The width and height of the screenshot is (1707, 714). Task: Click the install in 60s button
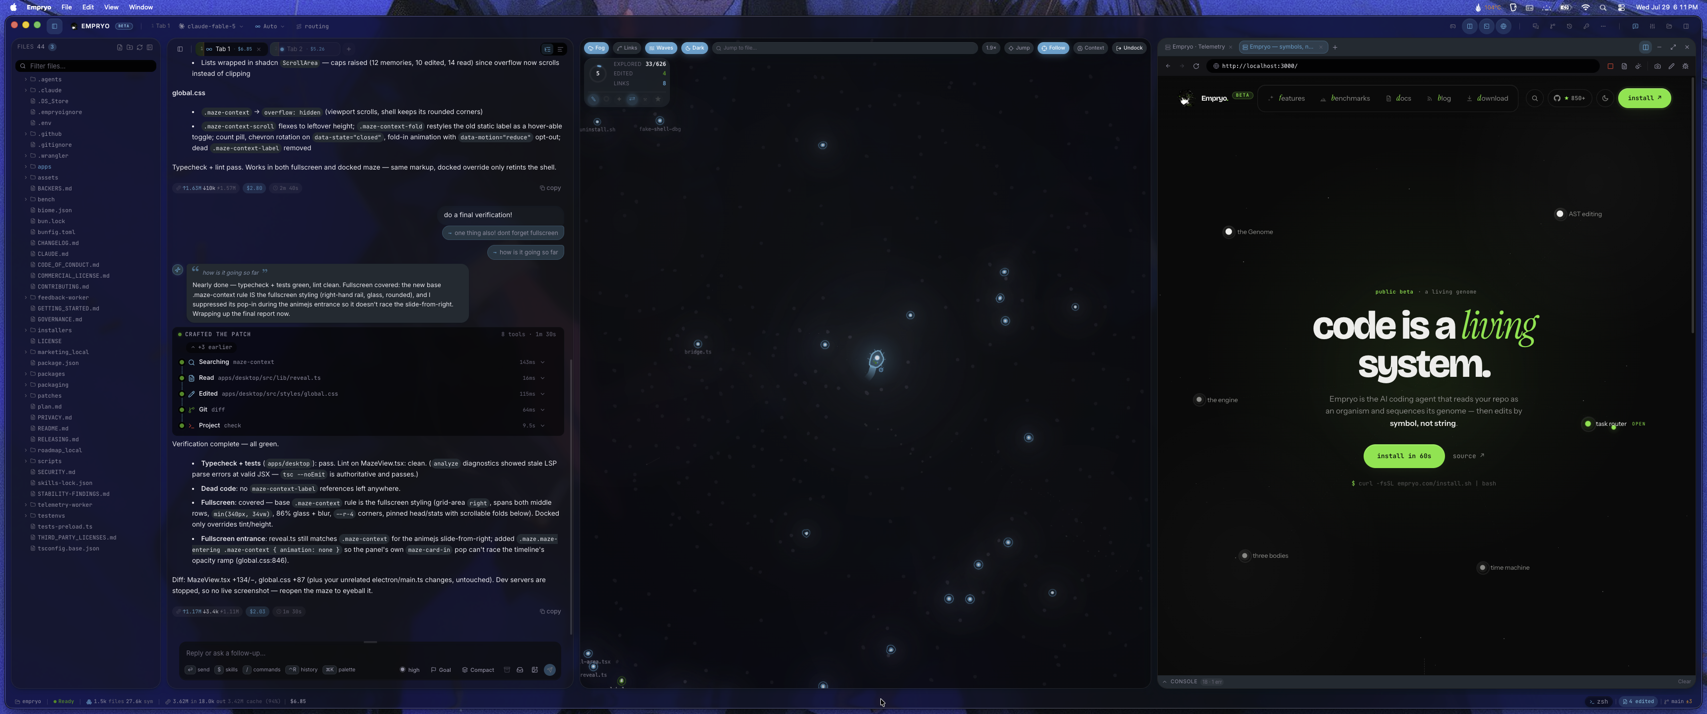click(x=1403, y=456)
